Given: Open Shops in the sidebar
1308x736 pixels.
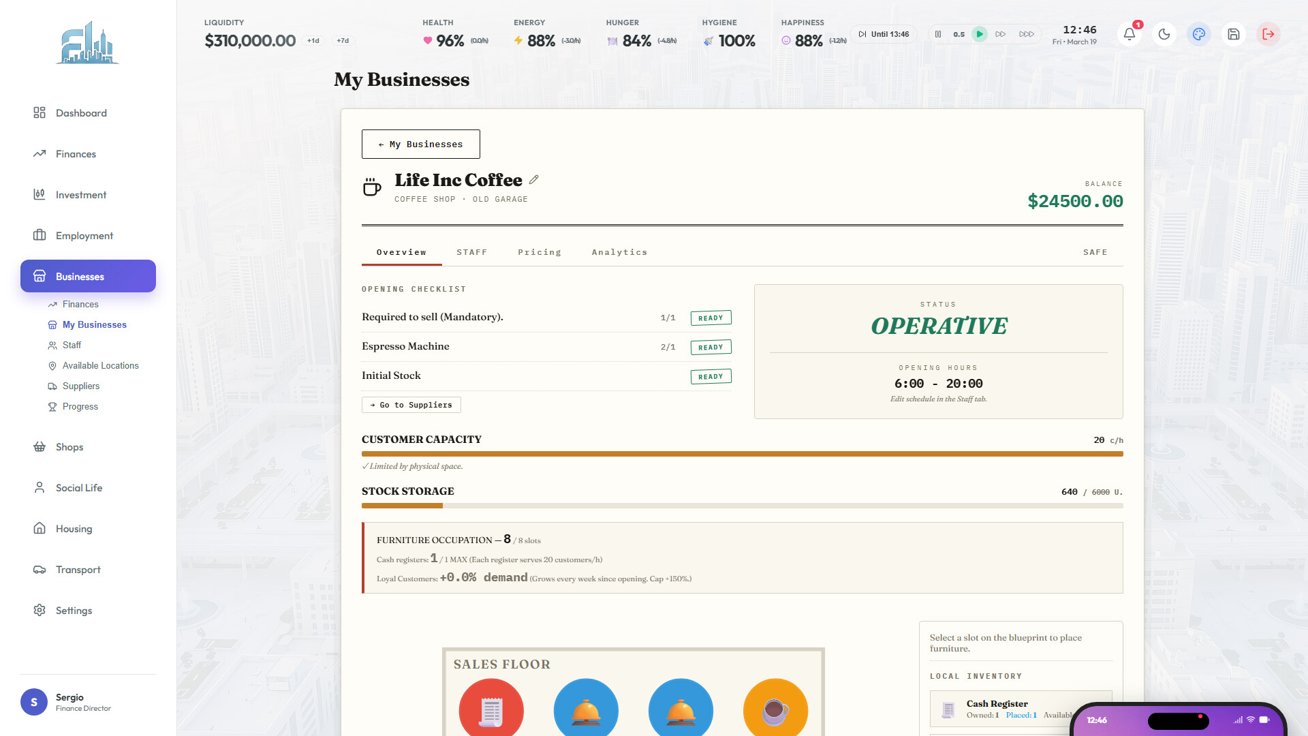Looking at the screenshot, I should point(88,446).
